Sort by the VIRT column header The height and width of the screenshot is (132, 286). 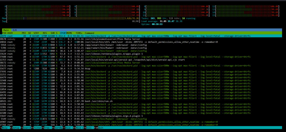point(36,33)
